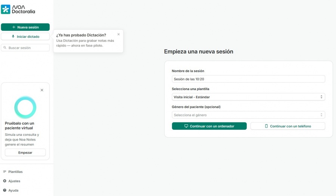Click the magnifier icon in search box
This screenshot has width=336, height=196.
tap(5, 48)
